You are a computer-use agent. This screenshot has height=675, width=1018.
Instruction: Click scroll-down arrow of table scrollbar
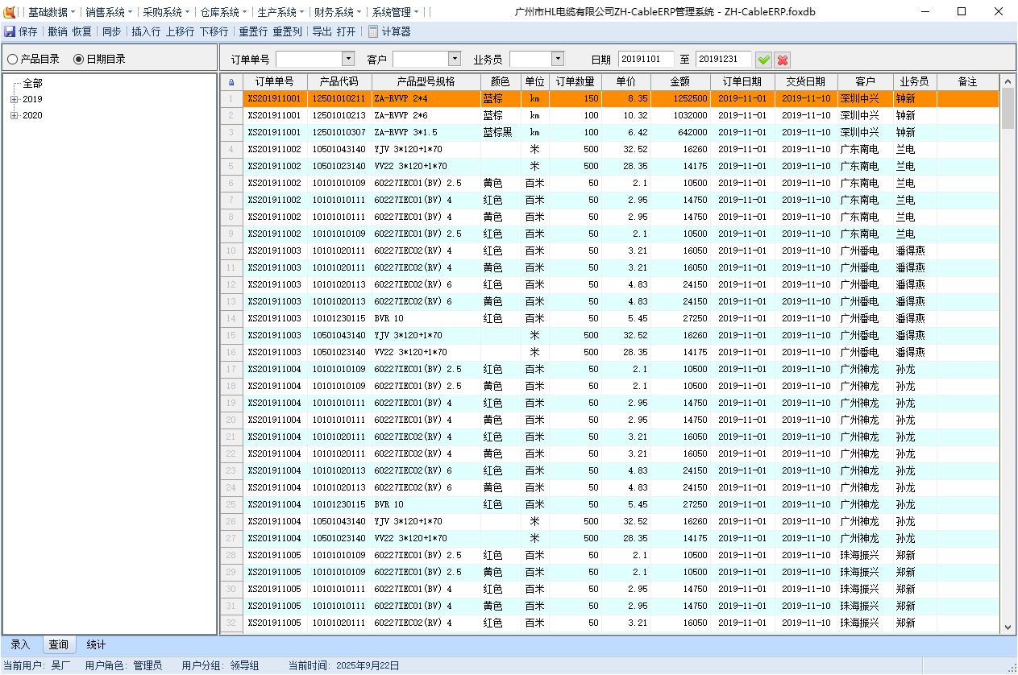[x=1008, y=627]
